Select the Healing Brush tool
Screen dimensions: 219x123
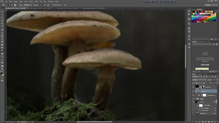(x=2, y=30)
